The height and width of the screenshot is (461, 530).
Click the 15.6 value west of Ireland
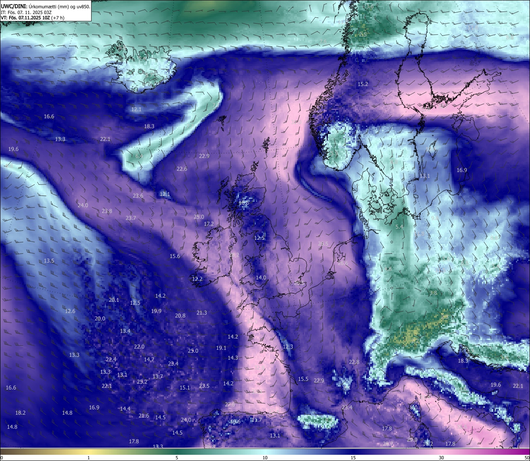[175, 256]
